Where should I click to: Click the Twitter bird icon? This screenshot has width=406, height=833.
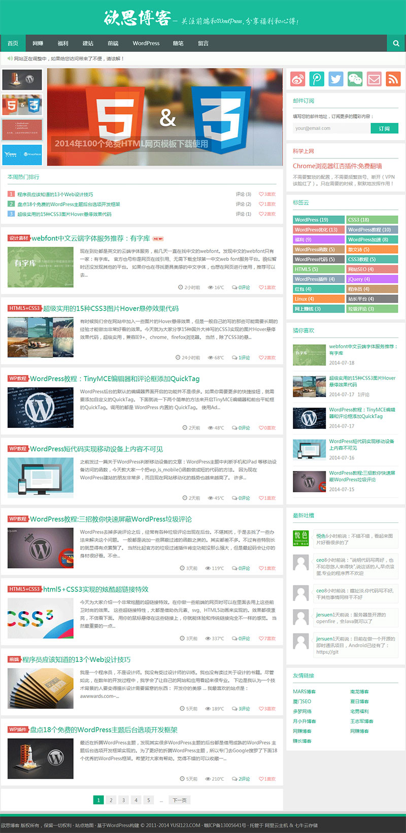(336, 79)
